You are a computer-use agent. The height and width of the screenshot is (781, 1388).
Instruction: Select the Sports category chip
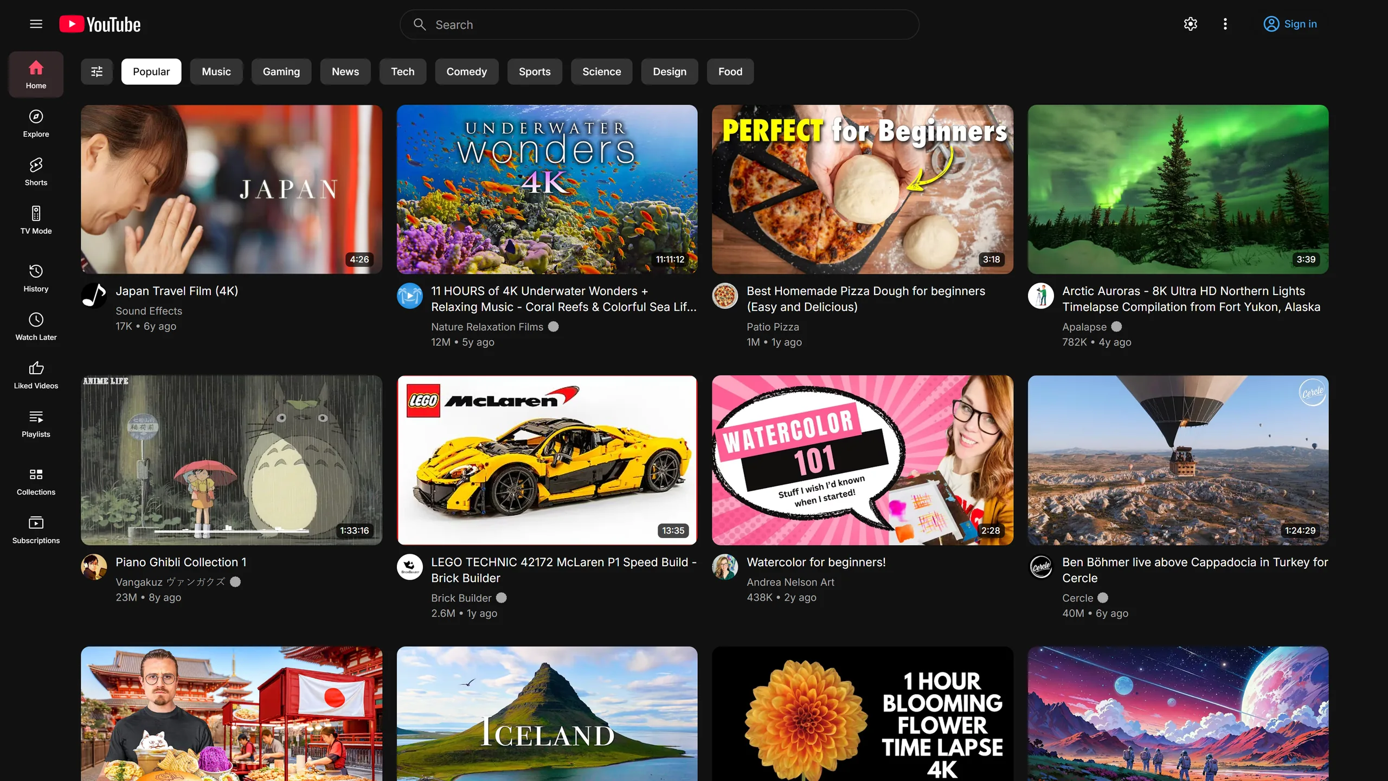point(535,72)
